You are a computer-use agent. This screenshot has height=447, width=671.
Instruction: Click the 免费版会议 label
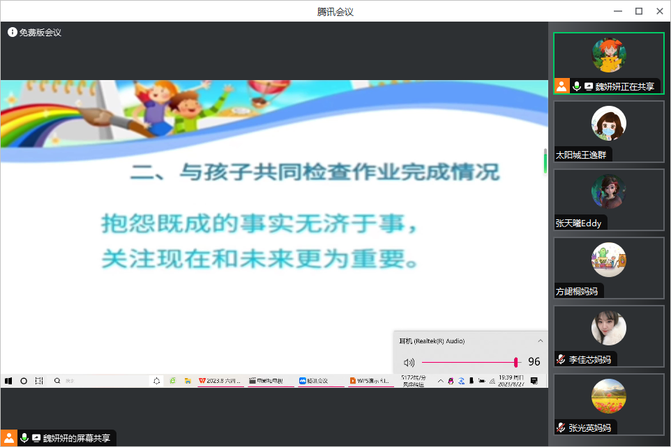[40, 33]
